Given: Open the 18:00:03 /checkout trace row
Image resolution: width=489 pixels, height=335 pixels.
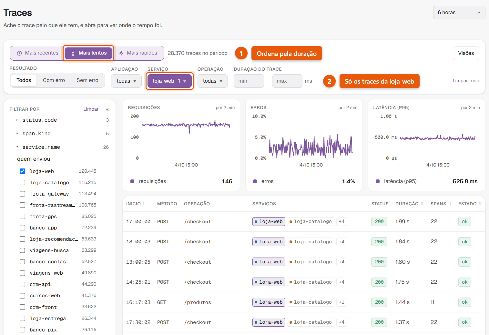Looking at the screenshot, I should 304,242.
